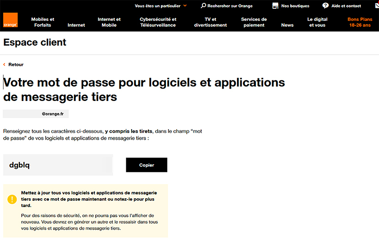Click the bold warning text 'Mettez à jour'

click(x=89, y=199)
